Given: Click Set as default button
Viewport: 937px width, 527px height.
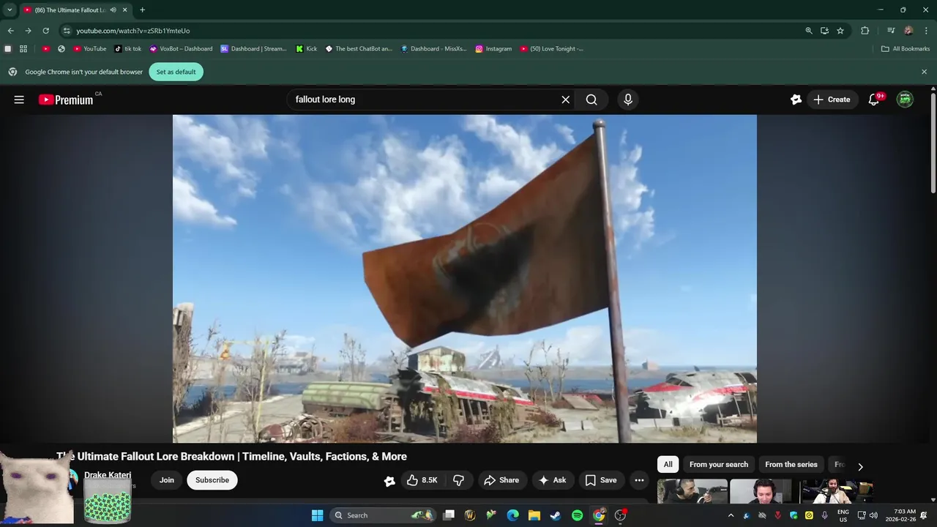Looking at the screenshot, I should [176, 72].
